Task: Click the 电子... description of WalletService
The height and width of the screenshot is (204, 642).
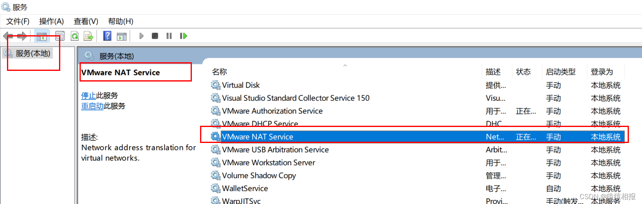Action: tap(496, 188)
